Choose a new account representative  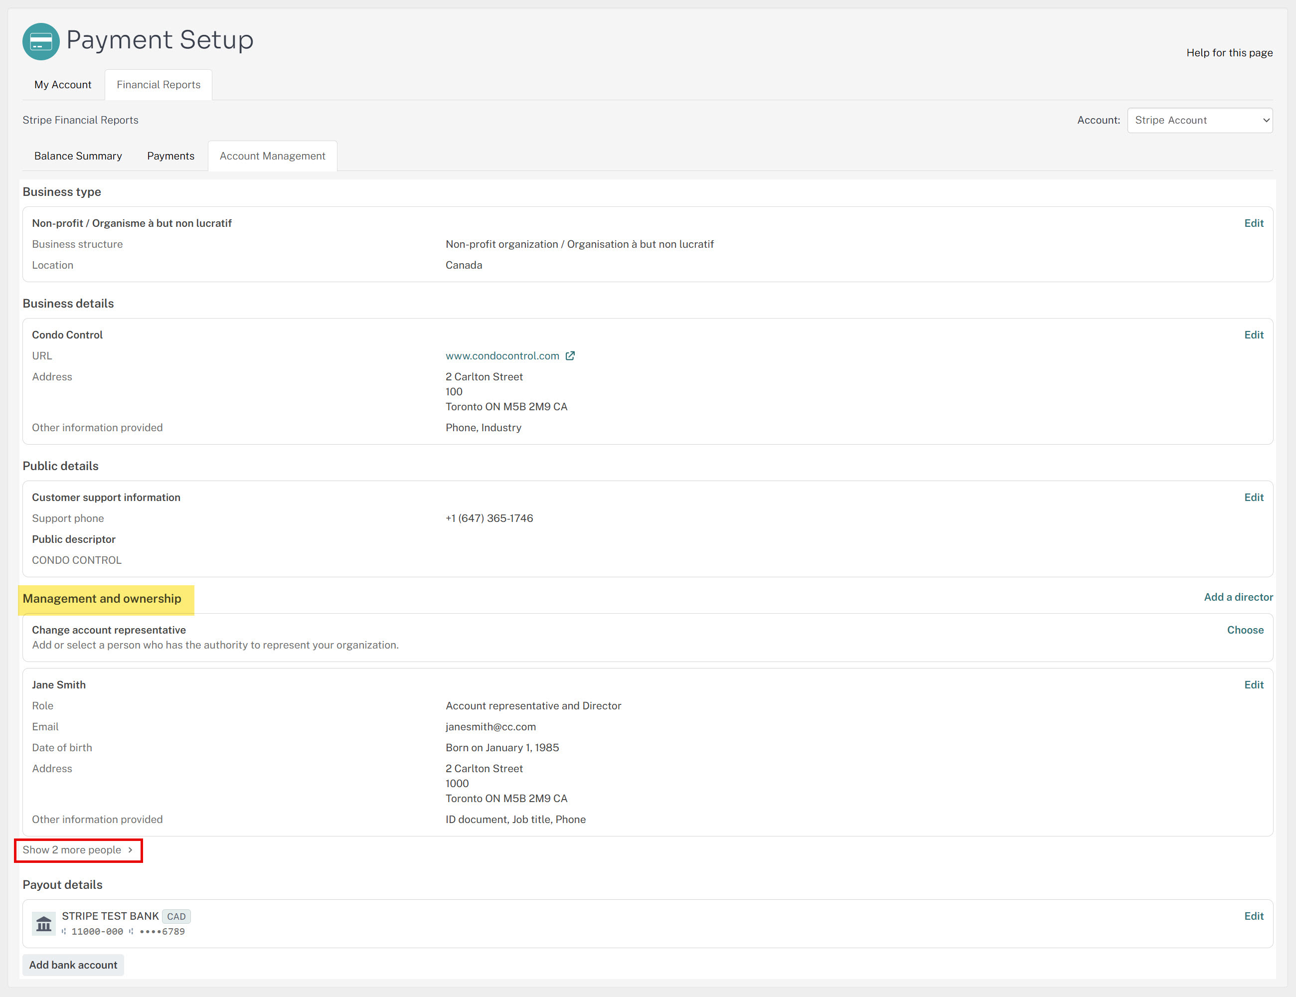(1245, 630)
